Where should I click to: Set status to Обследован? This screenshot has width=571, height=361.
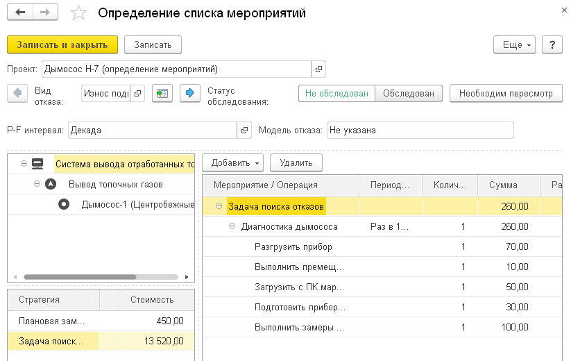(409, 94)
